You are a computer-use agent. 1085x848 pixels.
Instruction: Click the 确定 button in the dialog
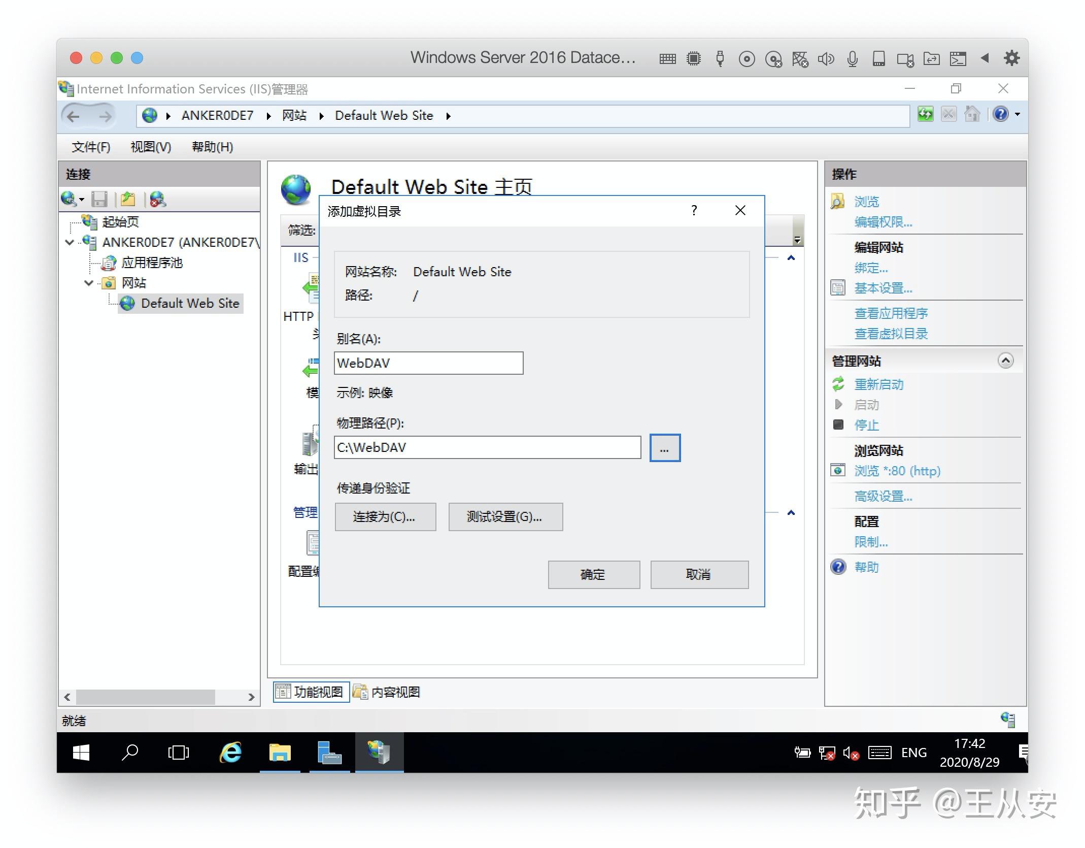coord(593,574)
